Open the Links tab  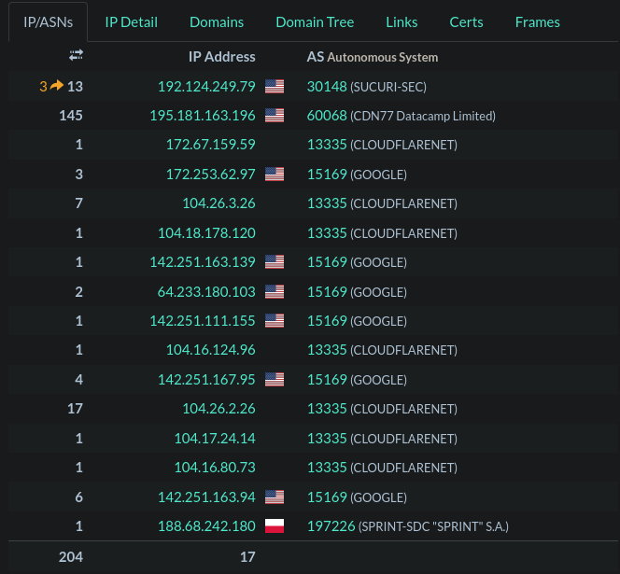click(402, 21)
